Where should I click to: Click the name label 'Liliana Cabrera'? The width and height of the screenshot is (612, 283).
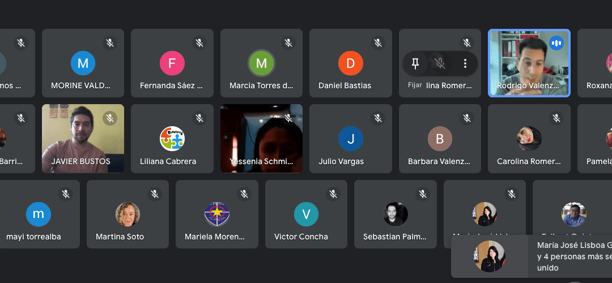coord(168,161)
